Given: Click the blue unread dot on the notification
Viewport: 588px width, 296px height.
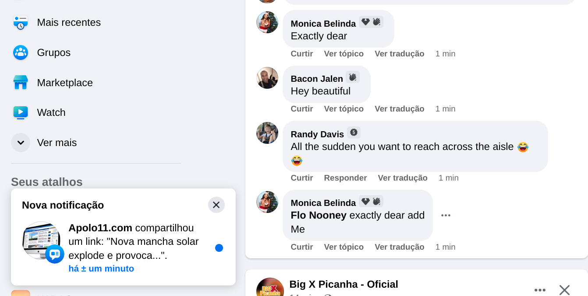Looking at the screenshot, I should click(219, 247).
